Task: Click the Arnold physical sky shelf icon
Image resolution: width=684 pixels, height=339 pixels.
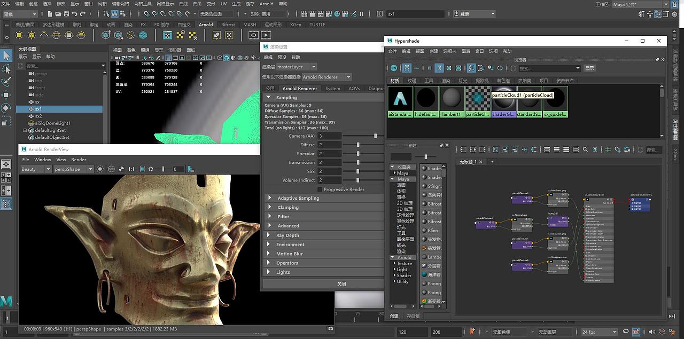Action: tap(82, 35)
